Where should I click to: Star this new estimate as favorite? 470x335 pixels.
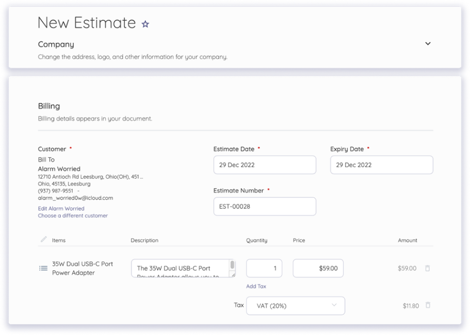(x=145, y=23)
